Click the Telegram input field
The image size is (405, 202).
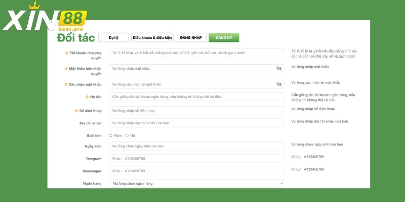196,159
